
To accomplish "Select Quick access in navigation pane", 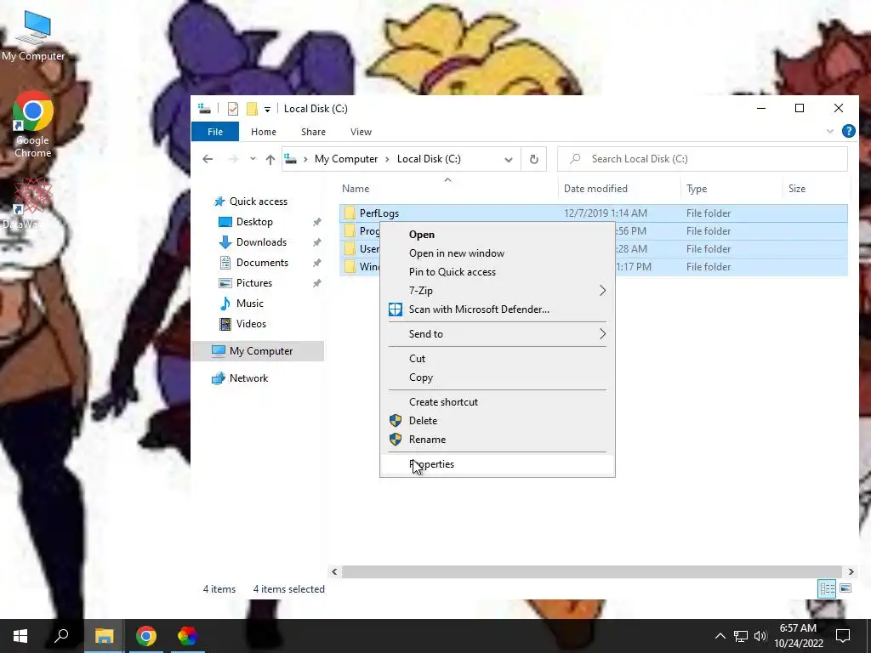I will pos(259,202).
